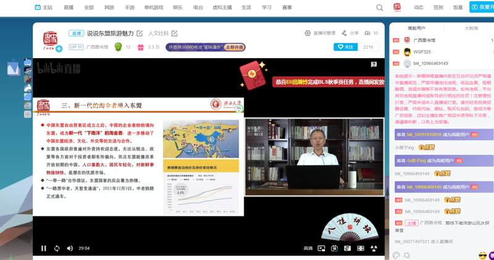Click the feedback question-mark icon on video
The image size is (494, 260).
click(374, 64)
